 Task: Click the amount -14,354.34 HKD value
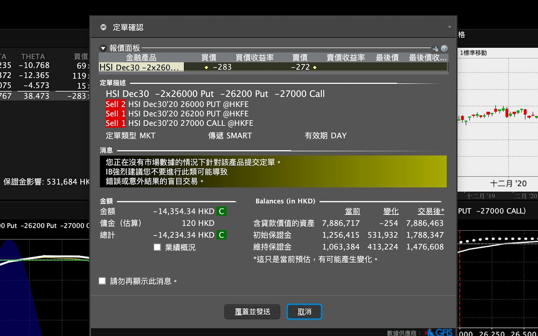tap(184, 211)
